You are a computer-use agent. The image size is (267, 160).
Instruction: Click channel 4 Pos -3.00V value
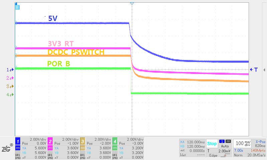pos(138,144)
